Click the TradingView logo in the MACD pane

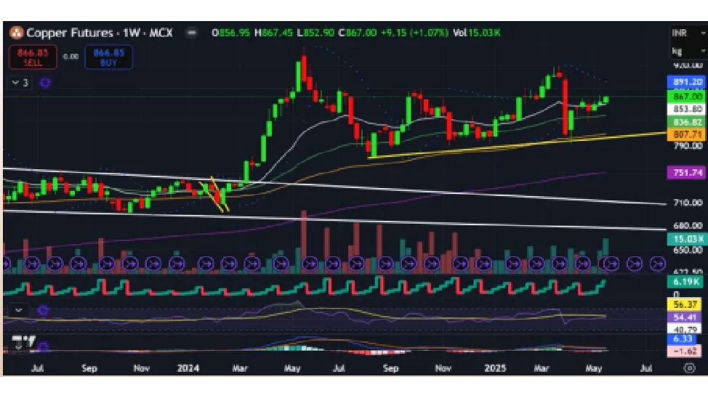point(23,341)
